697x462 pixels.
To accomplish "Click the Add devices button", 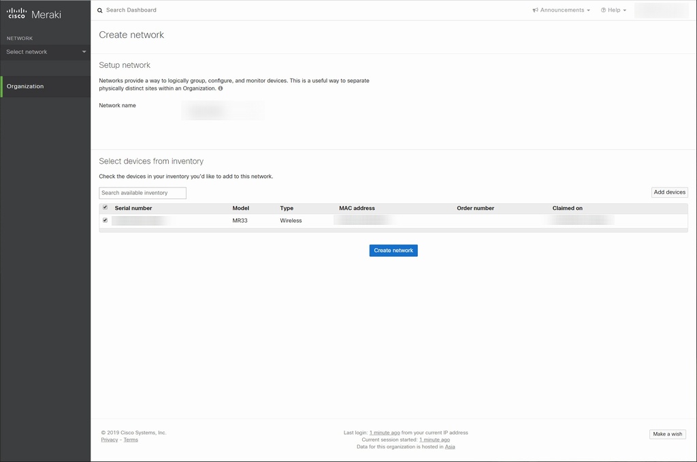I will pos(670,192).
